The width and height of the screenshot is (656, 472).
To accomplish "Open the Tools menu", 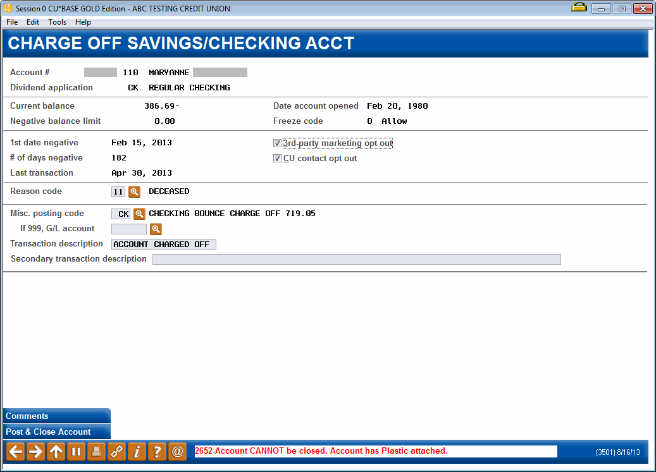I will pos(57,21).
